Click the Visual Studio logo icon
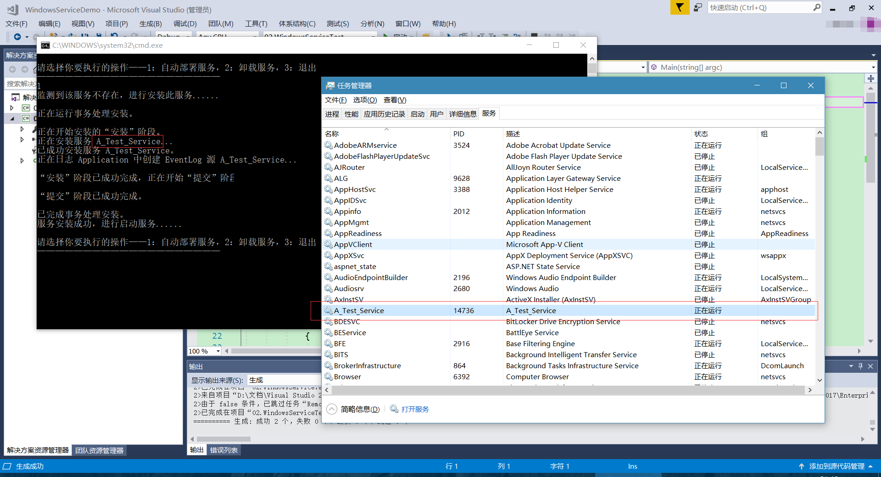Viewport: 881px width, 477px height. [x=12, y=9]
